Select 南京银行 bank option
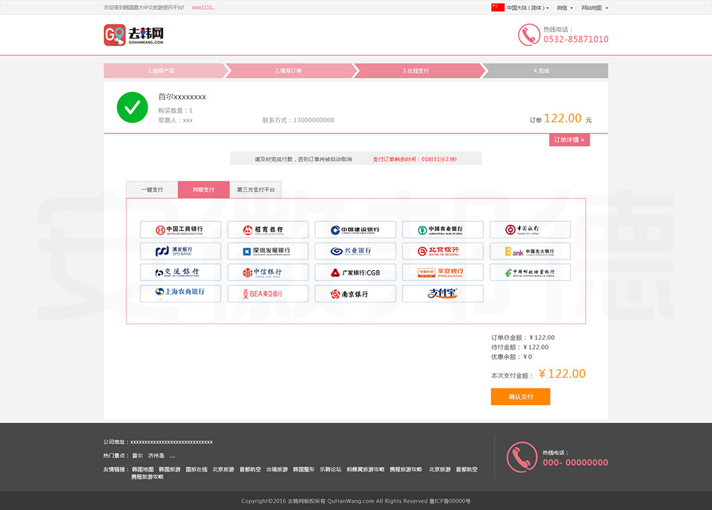 click(x=355, y=294)
